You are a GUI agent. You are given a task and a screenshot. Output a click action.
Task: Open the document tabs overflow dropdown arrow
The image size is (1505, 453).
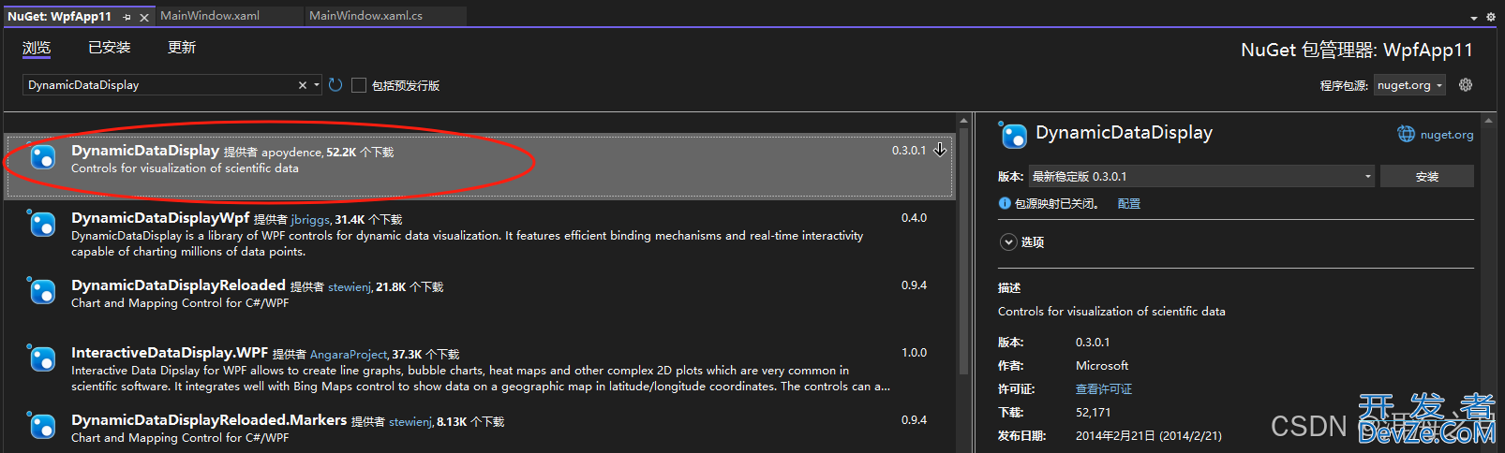point(1474,17)
